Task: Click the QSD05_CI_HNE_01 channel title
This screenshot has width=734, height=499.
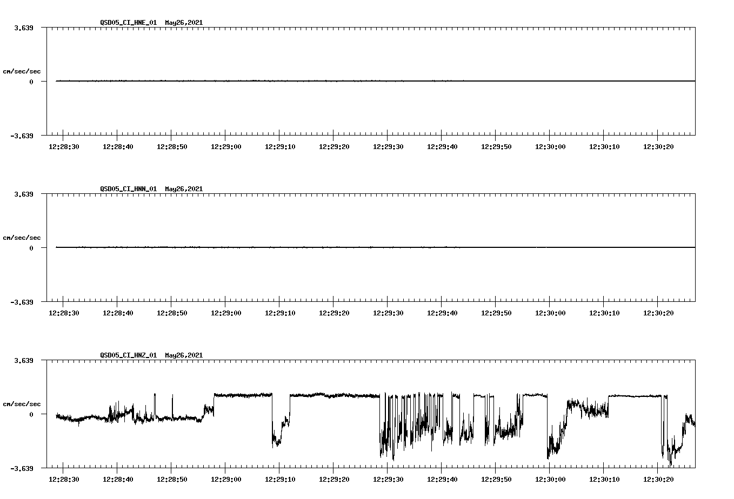Action: click(128, 23)
